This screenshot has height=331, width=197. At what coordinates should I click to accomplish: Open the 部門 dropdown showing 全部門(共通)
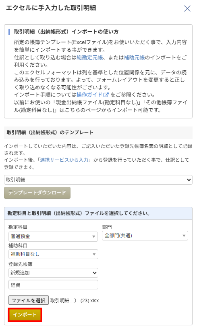pos(145,236)
